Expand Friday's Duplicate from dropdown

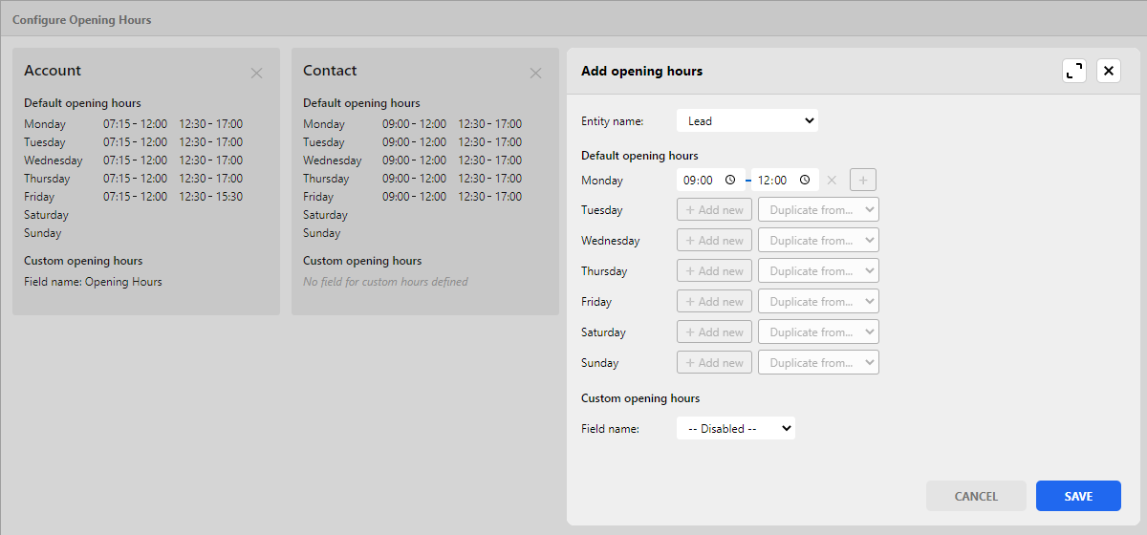[818, 302]
